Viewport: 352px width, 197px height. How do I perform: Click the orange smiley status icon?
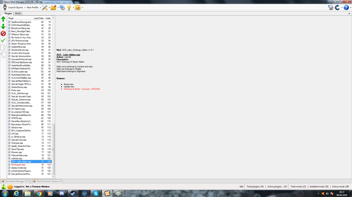[x=10, y=187]
